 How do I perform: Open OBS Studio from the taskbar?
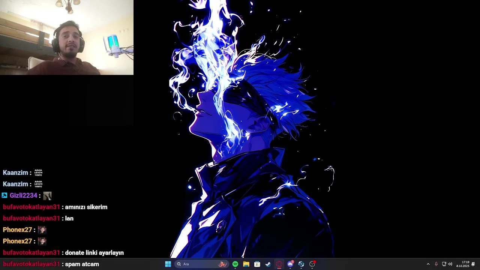[312, 264]
